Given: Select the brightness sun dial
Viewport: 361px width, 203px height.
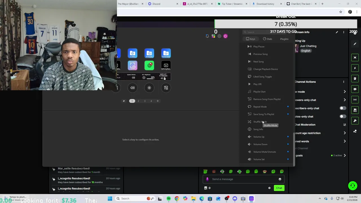Looking at the screenshot, I should [x=149, y=88].
